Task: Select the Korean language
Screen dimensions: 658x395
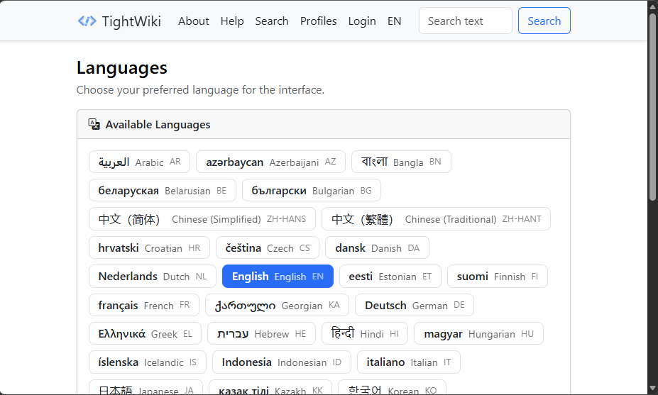Action: click(392, 389)
